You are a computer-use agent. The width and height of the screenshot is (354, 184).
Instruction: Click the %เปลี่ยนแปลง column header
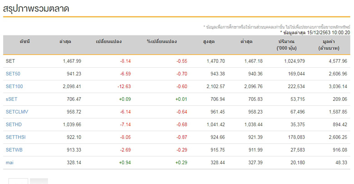(x=162, y=42)
